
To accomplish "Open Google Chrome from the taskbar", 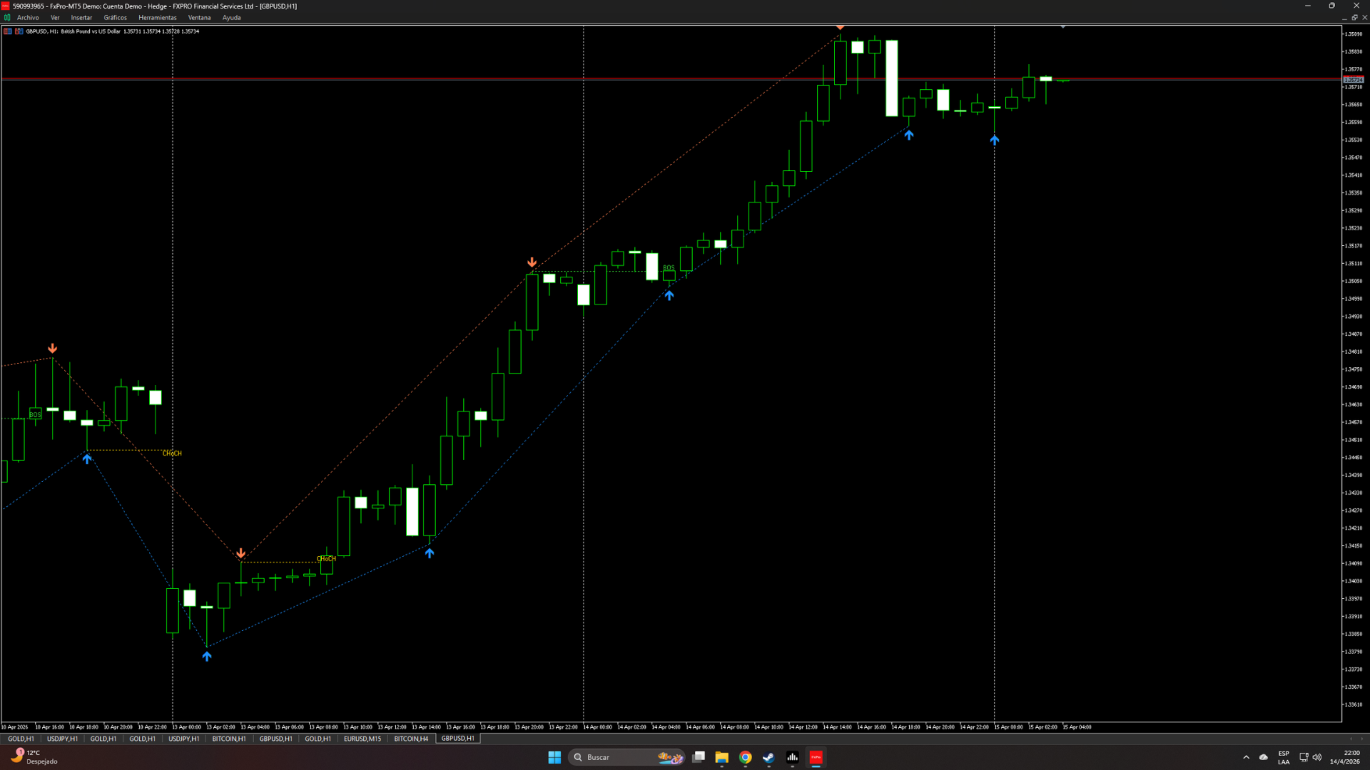I will click(745, 757).
